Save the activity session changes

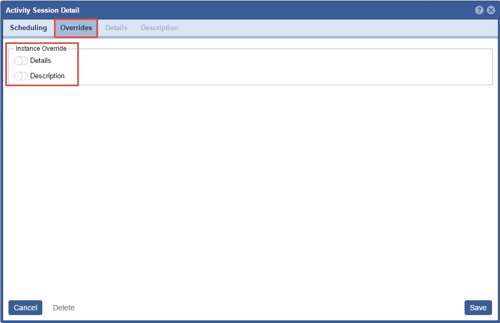[x=478, y=308]
